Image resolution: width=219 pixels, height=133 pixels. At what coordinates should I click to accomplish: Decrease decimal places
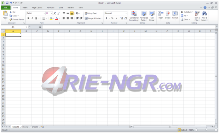click(x=125, y=18)
